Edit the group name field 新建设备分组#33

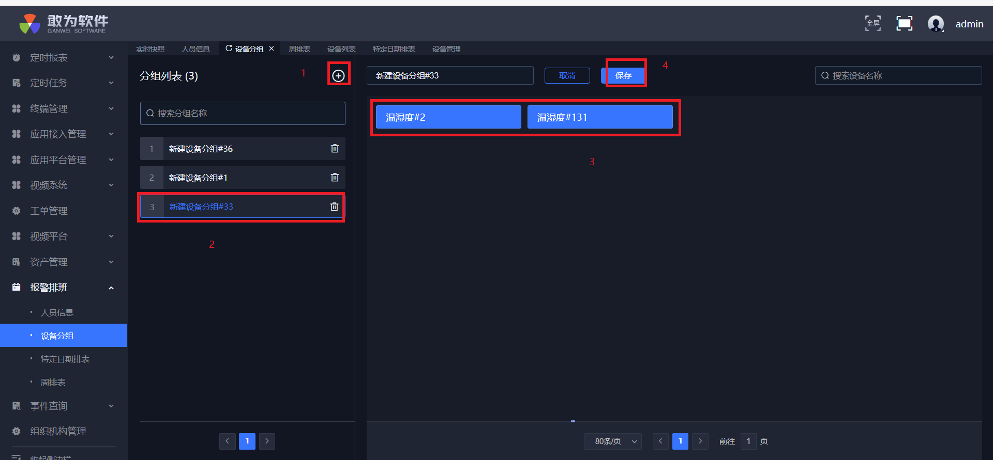(450, 75)
